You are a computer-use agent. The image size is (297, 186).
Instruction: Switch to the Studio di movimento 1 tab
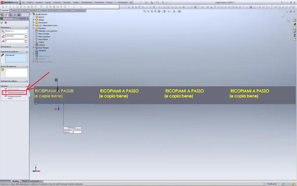click(32, 181)
